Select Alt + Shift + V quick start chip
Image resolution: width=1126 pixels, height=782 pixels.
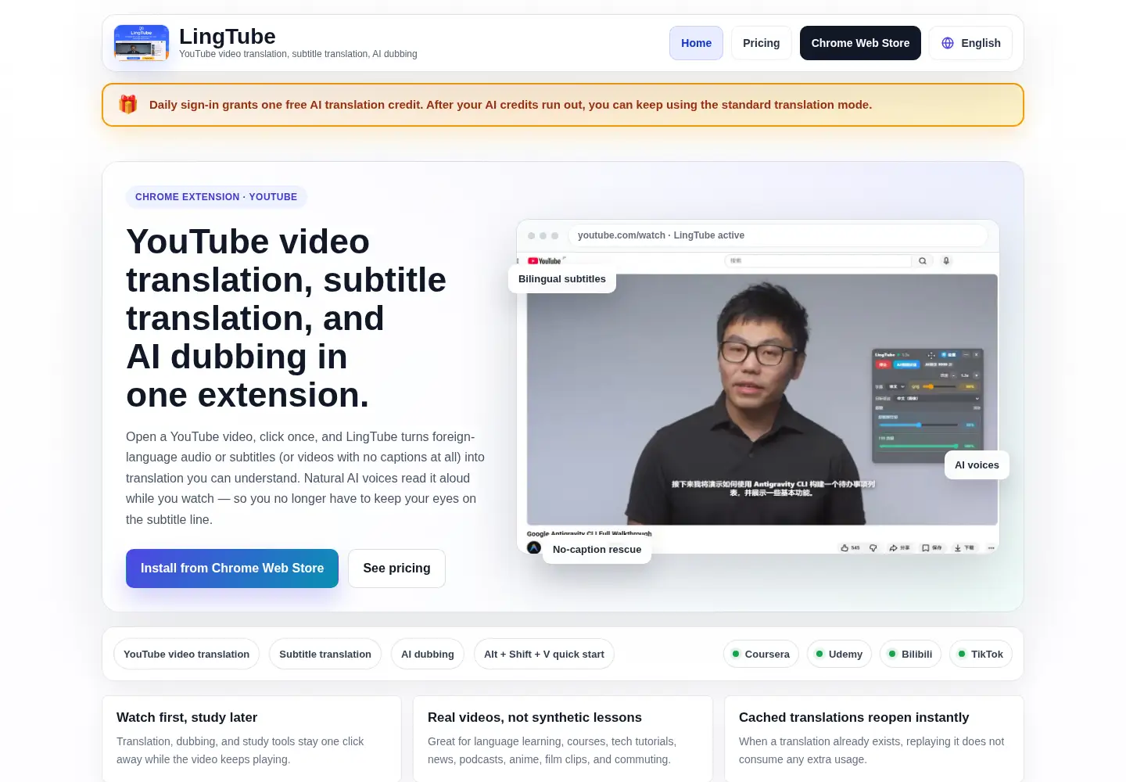pyautogui.click(x=544, y=654)
